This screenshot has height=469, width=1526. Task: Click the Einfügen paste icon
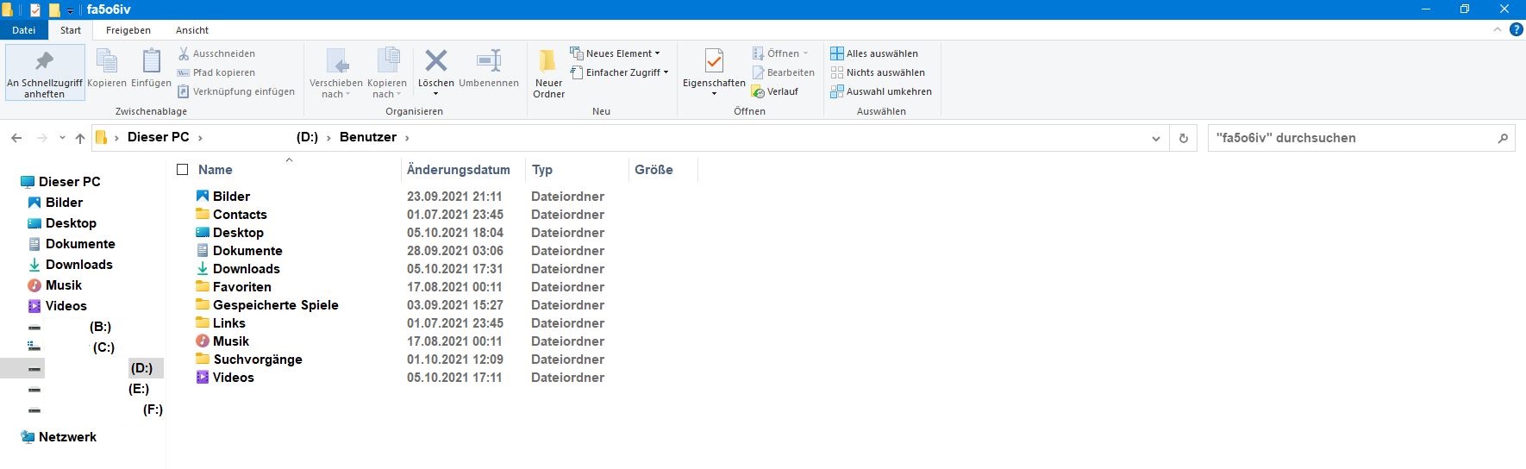click(x=152, y=68)
